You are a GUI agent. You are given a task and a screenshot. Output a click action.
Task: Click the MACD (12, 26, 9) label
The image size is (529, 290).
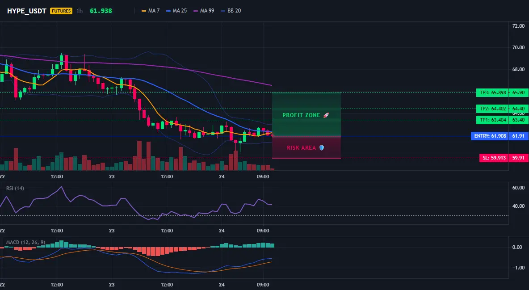(x=25, y=242)
